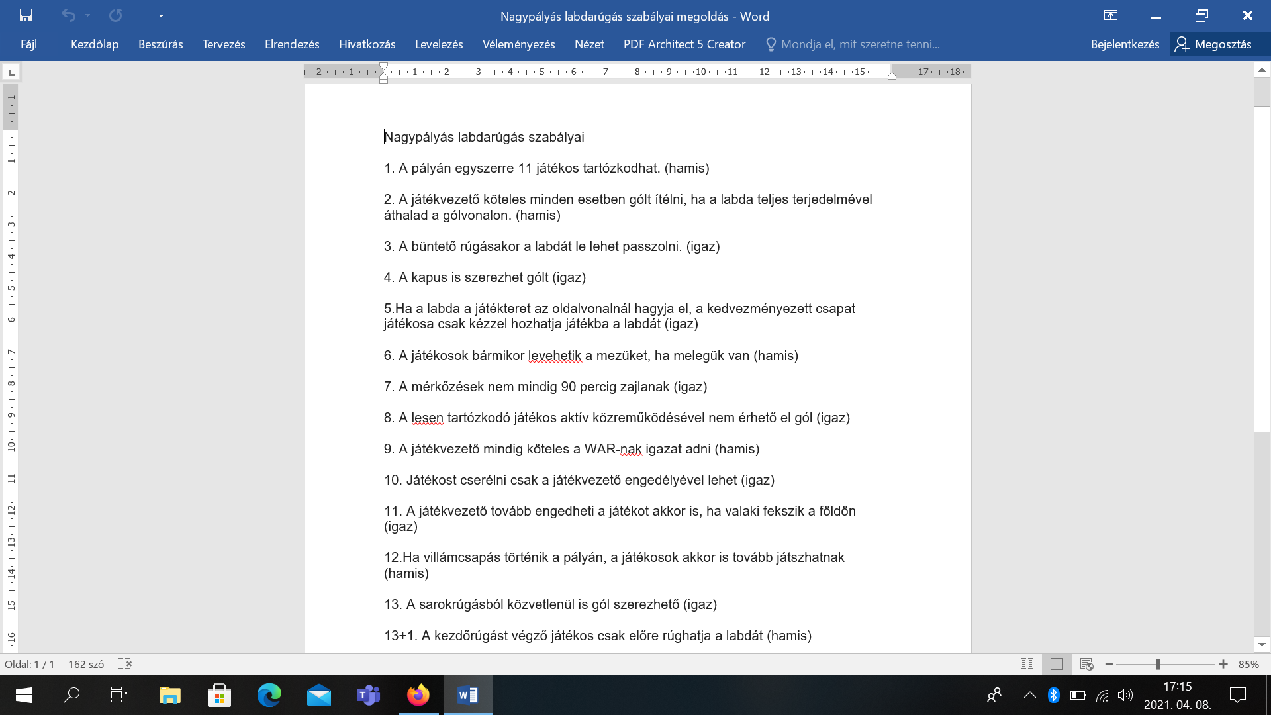Click the Tell me search field
The image size is (1271, 715).
click(x=860, y=44)
